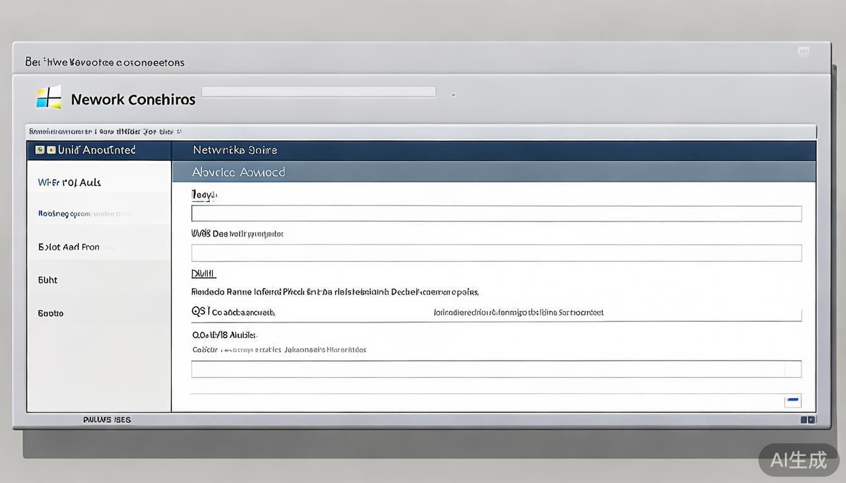Focus the text field below WdS Des label
This screenshot has width=846, height=483.
496,253
